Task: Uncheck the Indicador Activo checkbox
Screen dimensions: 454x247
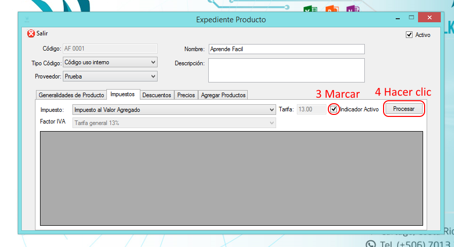Action: pyautogui.click(x=333, y=109)
